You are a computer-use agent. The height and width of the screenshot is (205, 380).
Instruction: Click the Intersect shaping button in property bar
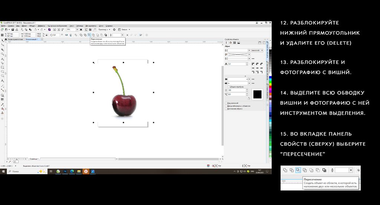(89, 35)
